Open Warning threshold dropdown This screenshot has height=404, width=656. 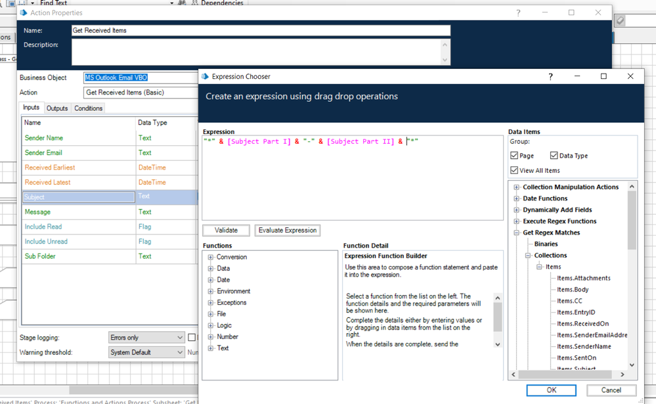(x=146, y=353)
